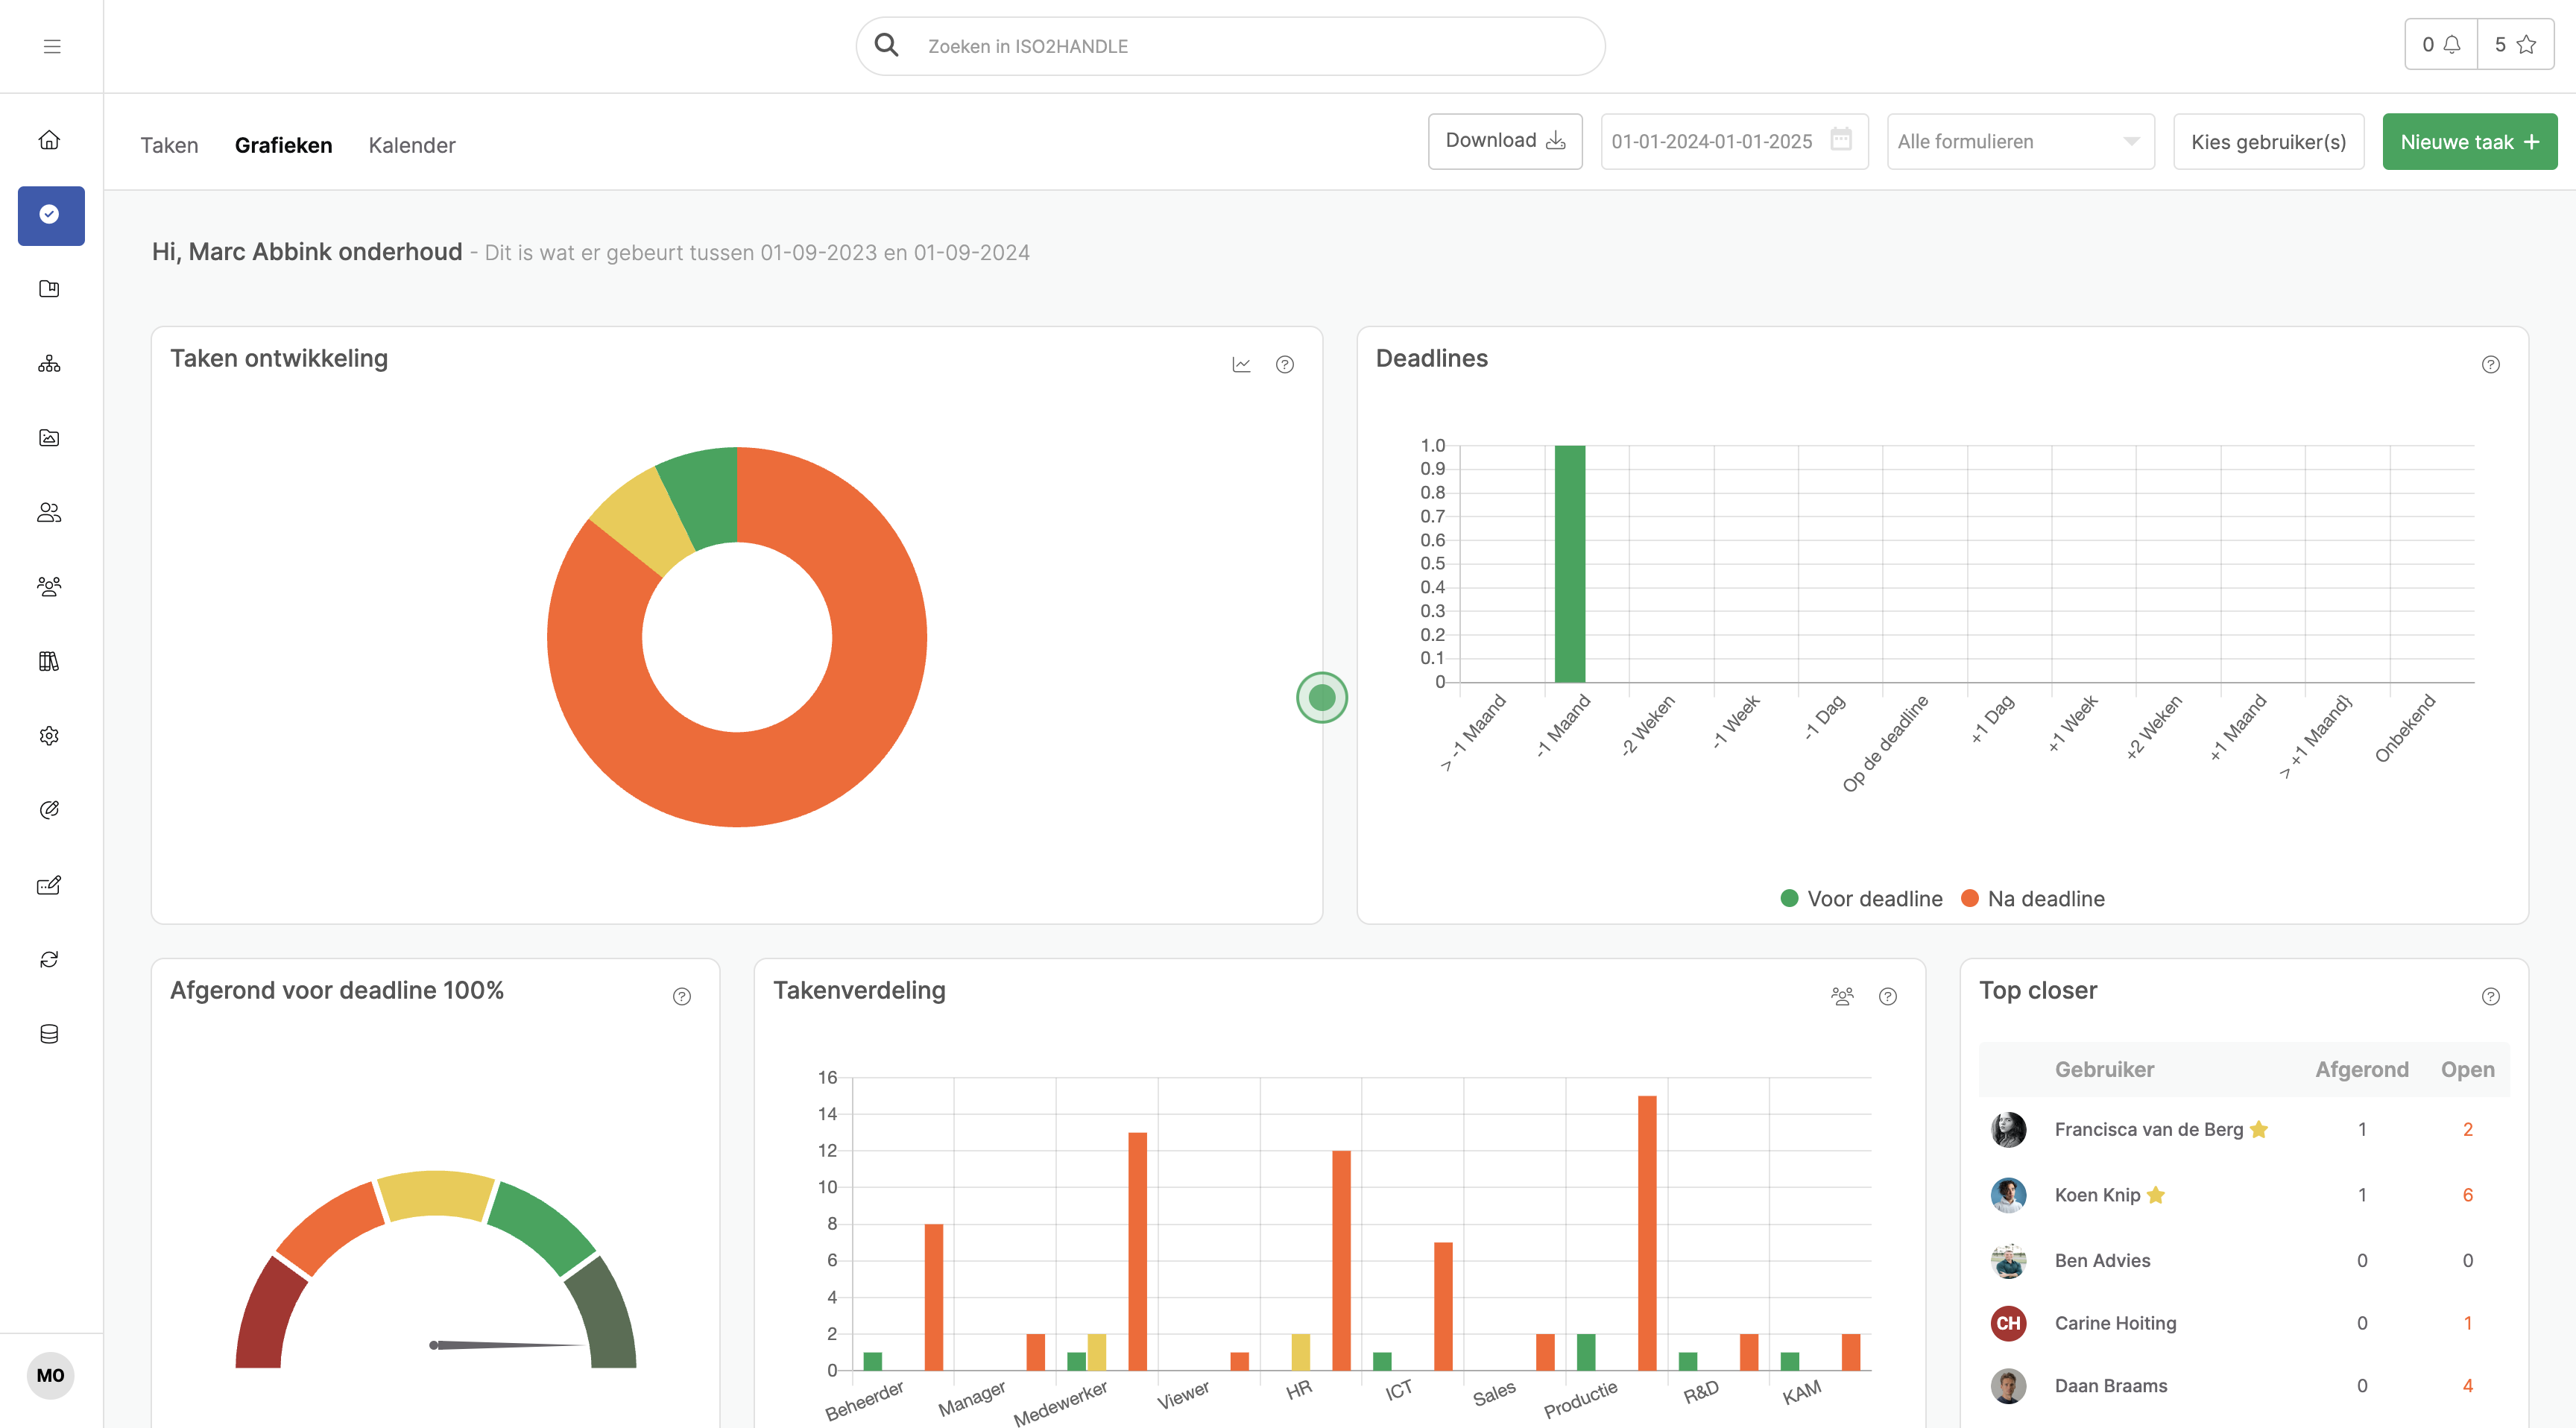This screenshot has width=2576, height=1428.
Task: Open Koen Knip user row
Action: [2244, 1195]
